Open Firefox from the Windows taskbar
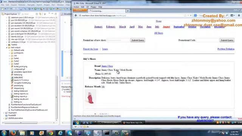 (x=13, y=133)
